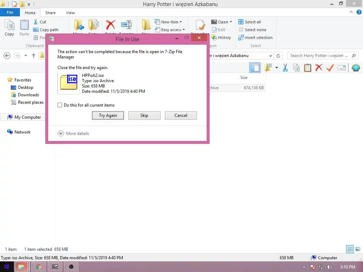Viewport: 363px width, 272px height.
Task: Check Do this for all current items
Action: [x=60, y=105]
